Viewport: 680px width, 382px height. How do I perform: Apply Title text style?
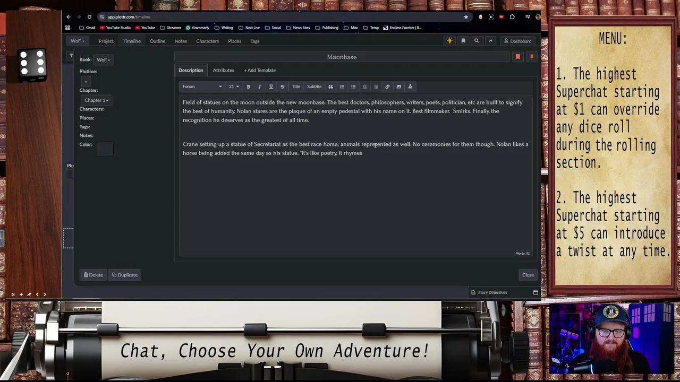pyautogui.click(x=296, y=86)
